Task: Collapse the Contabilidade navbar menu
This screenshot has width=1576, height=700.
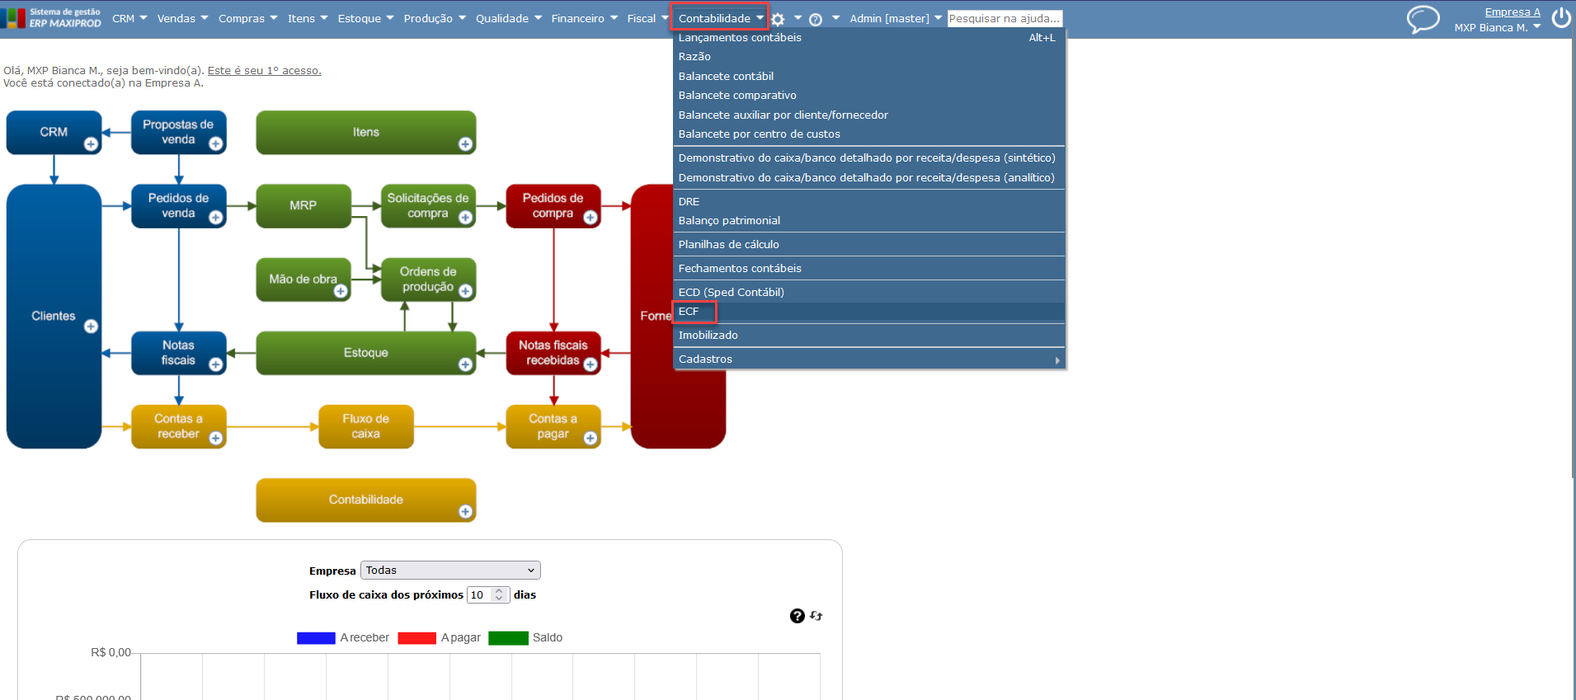Action: tap(721, 18)
